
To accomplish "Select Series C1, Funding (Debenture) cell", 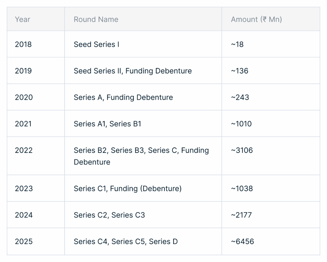I will (143, 188).
